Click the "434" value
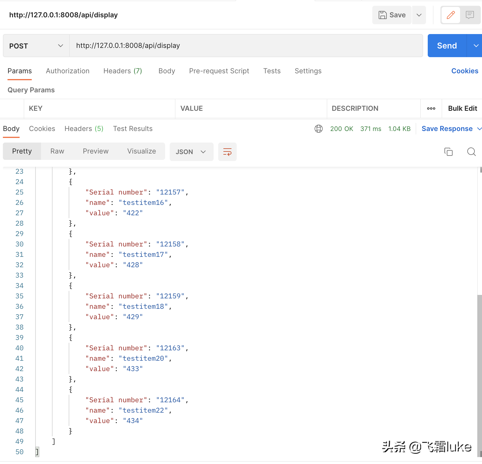The height and width of the screenshot is (464, 482). 133,421
